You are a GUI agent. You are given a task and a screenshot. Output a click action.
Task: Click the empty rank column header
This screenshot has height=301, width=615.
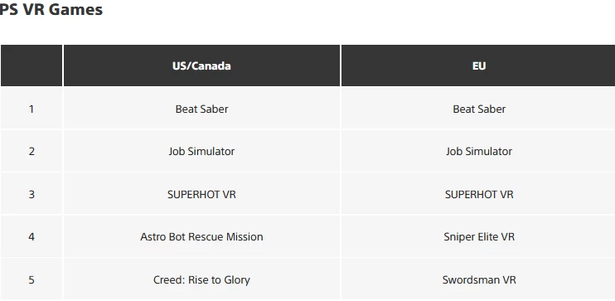click(31, 66)
